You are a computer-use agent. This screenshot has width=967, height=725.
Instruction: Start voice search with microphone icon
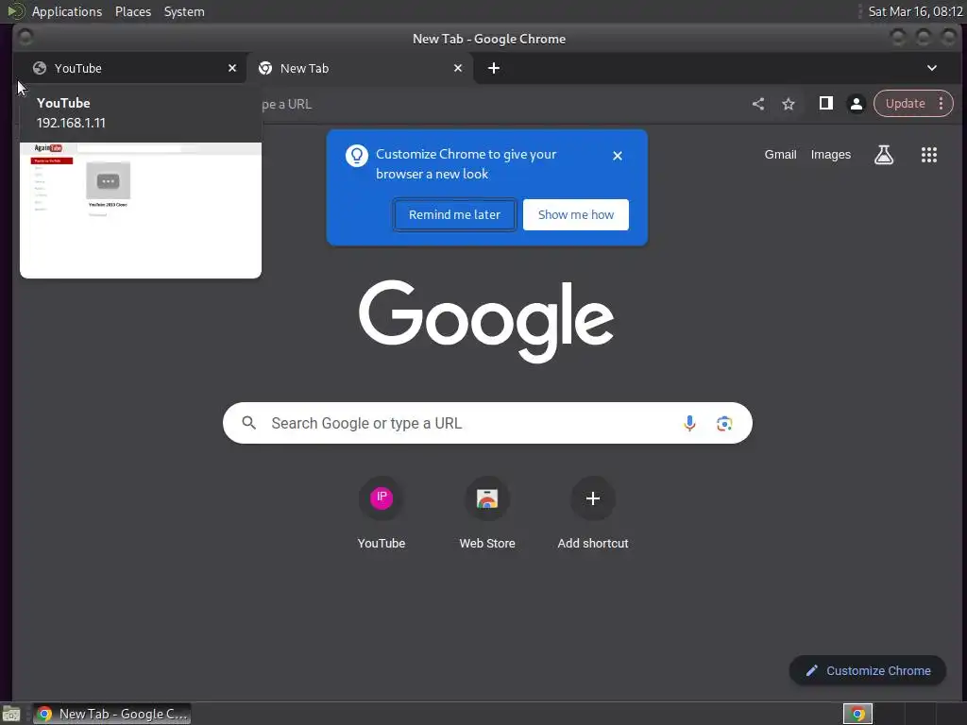(689, 423)
